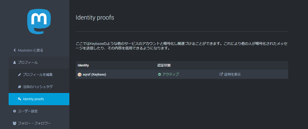
Task: Click the gear icon for ユーザー設定
Action: click(14, 111)
